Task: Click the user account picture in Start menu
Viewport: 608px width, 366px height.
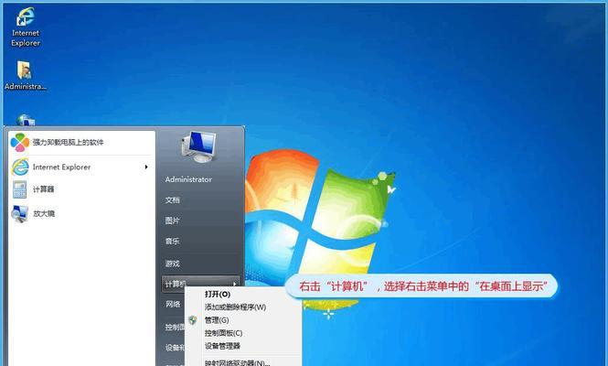Action: 198,146
